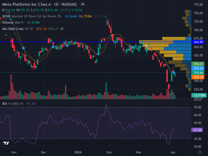The width and height of the screenshot is (208, 156).
Task: Click the 10.564M up volume value
Action: pyautogui.click(x=71, y=16)
